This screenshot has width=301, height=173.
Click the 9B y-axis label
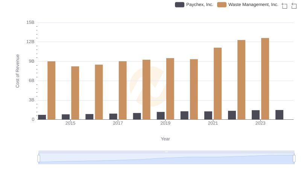pos(32,61)
